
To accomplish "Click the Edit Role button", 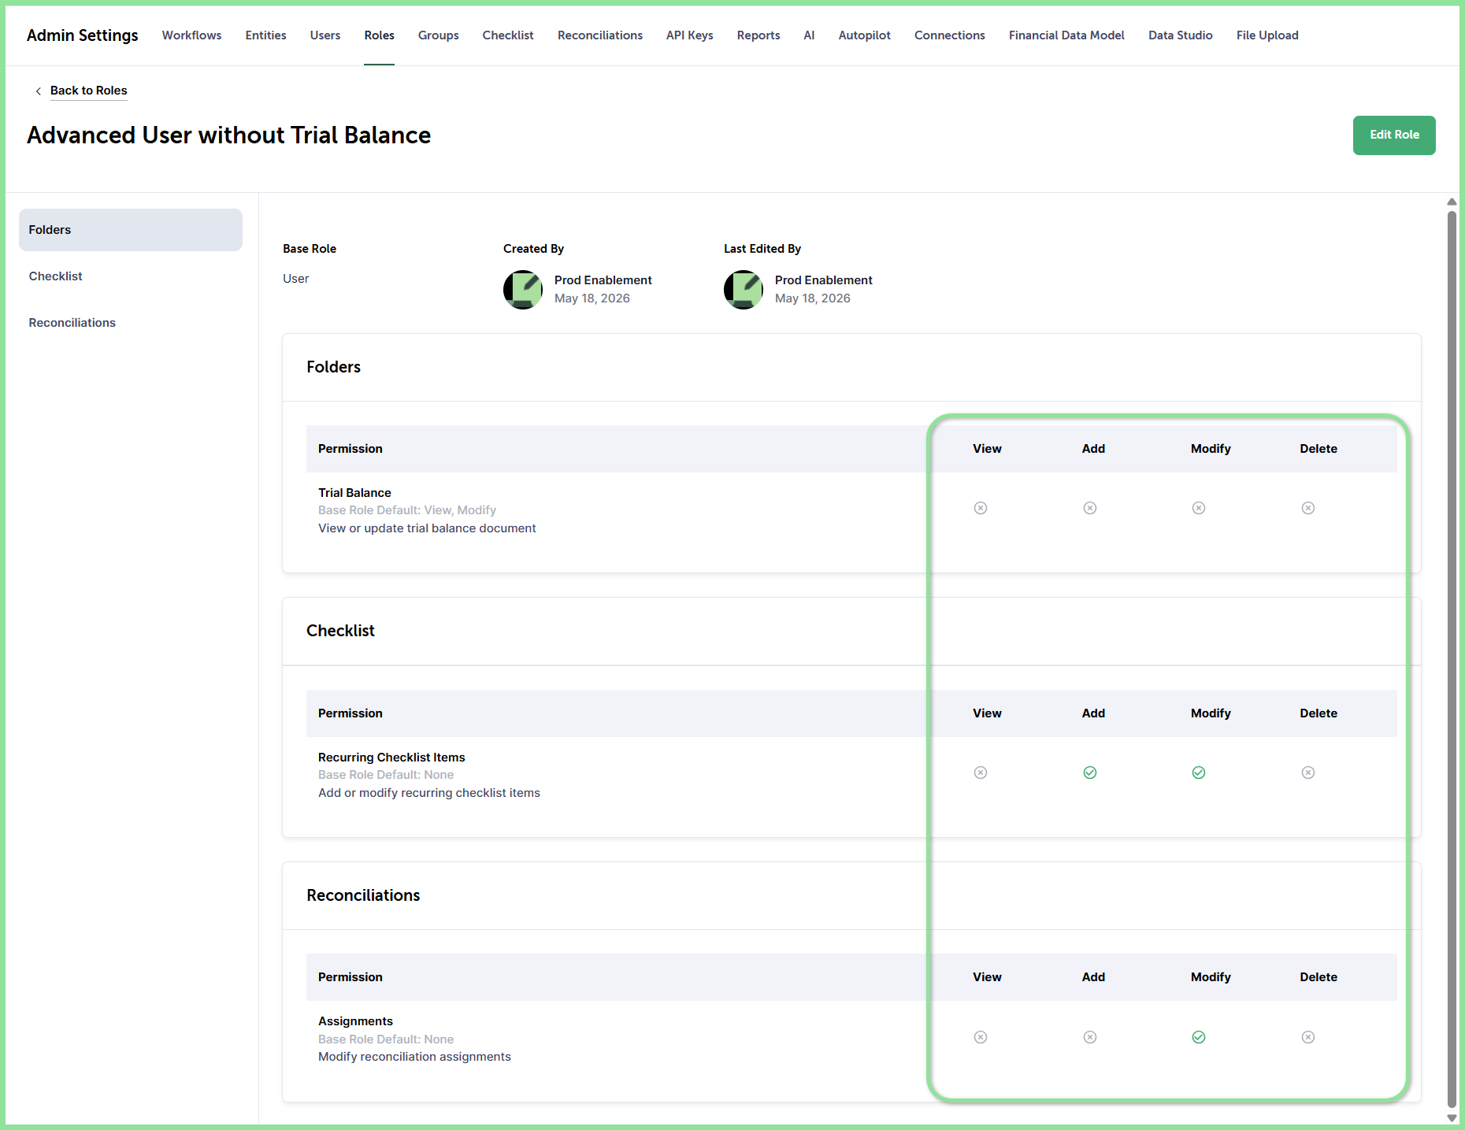I will click(x=1394, y=135).
